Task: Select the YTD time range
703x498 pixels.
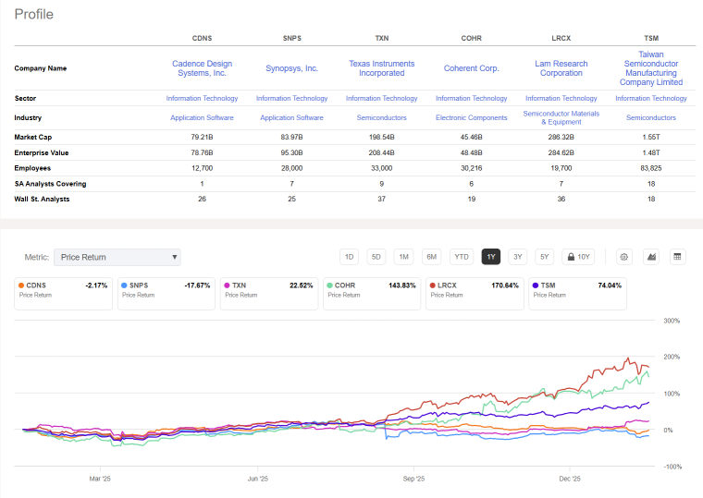Action: (x=462, y=257)
